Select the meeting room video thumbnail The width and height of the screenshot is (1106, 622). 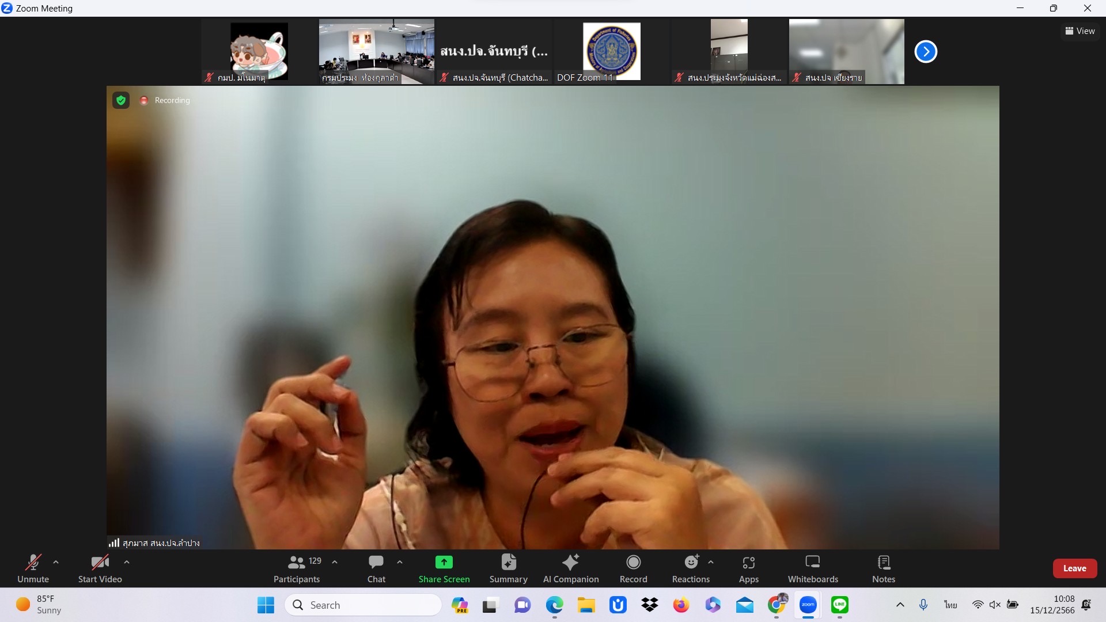(x=377, y=52)
